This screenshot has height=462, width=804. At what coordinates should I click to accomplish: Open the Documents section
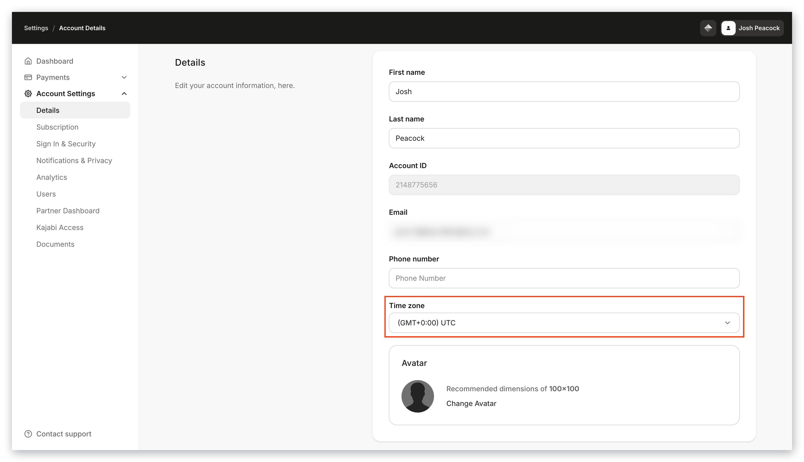coord(55,244)
